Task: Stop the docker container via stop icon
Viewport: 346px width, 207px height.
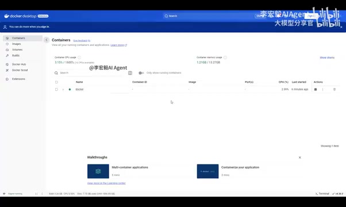Action: (x=316, y=89)
